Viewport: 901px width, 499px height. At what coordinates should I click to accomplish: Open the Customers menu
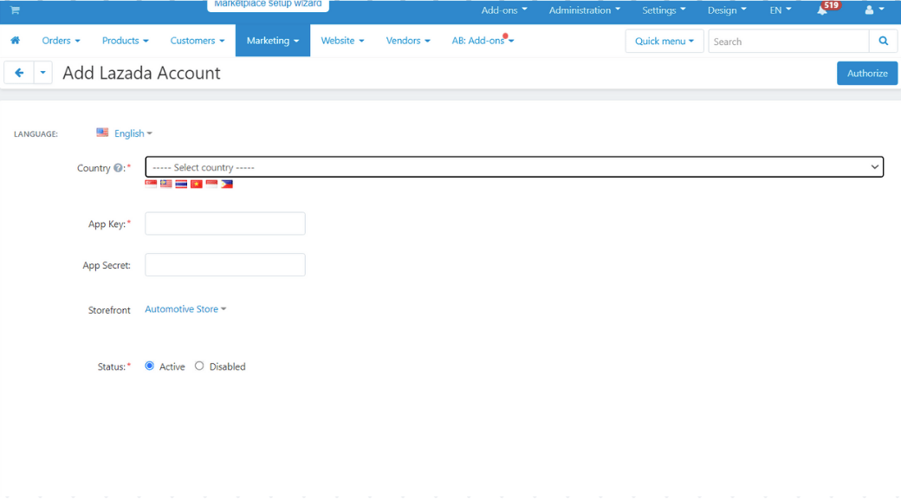point(198,40)
